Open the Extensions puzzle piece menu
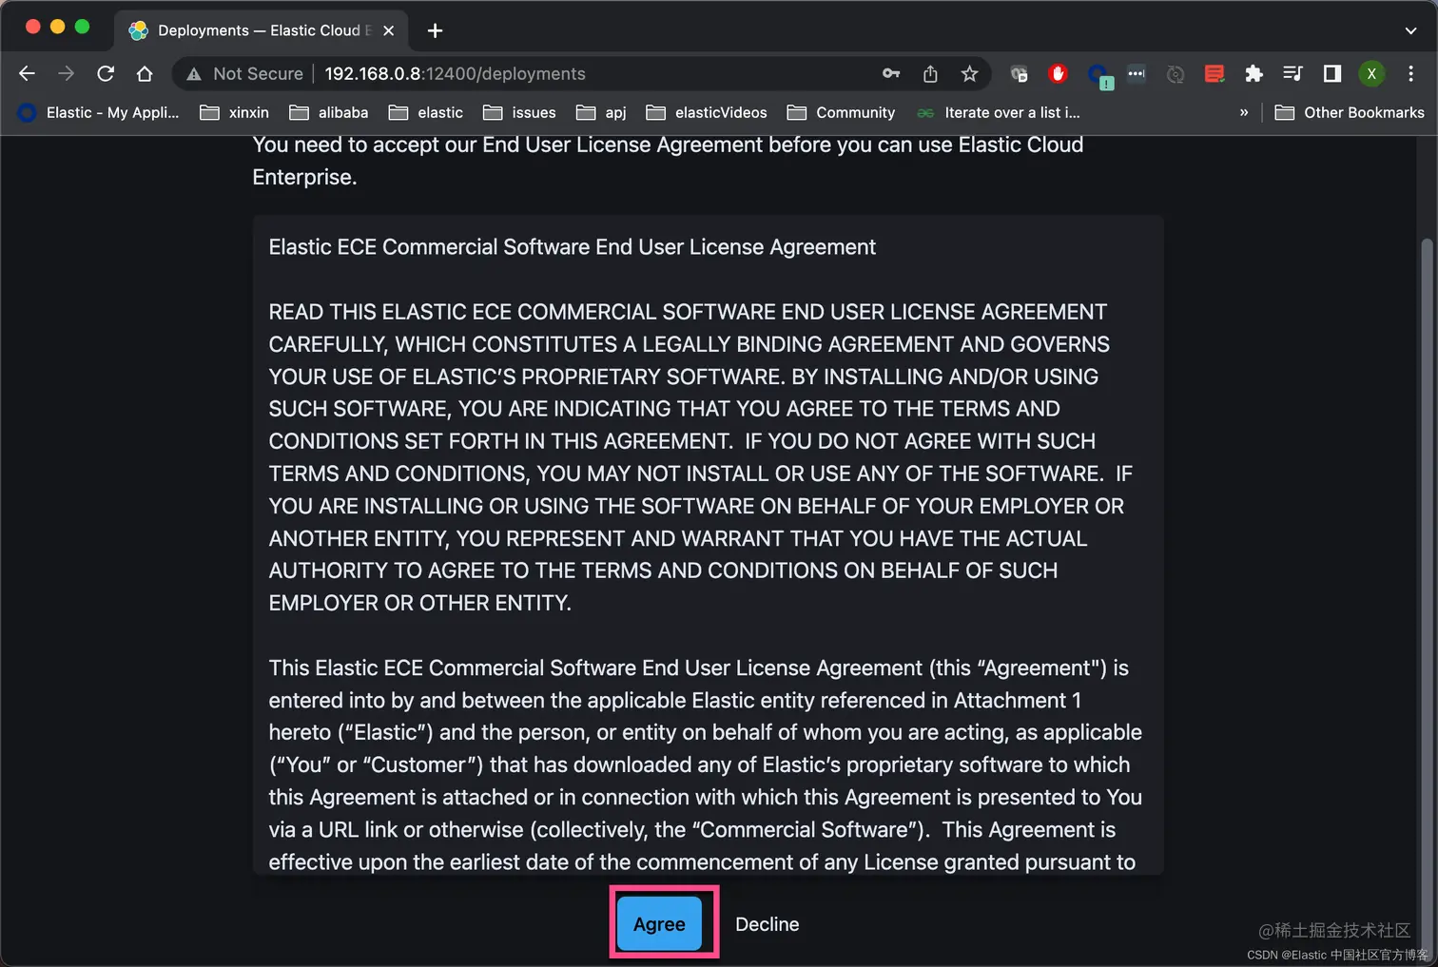This screenshot has height=967, width=1438. click(x=1253, y=73)
